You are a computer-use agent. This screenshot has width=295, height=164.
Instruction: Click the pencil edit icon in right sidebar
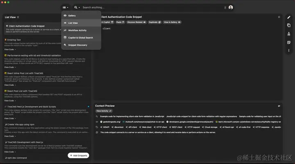point(289,18)
